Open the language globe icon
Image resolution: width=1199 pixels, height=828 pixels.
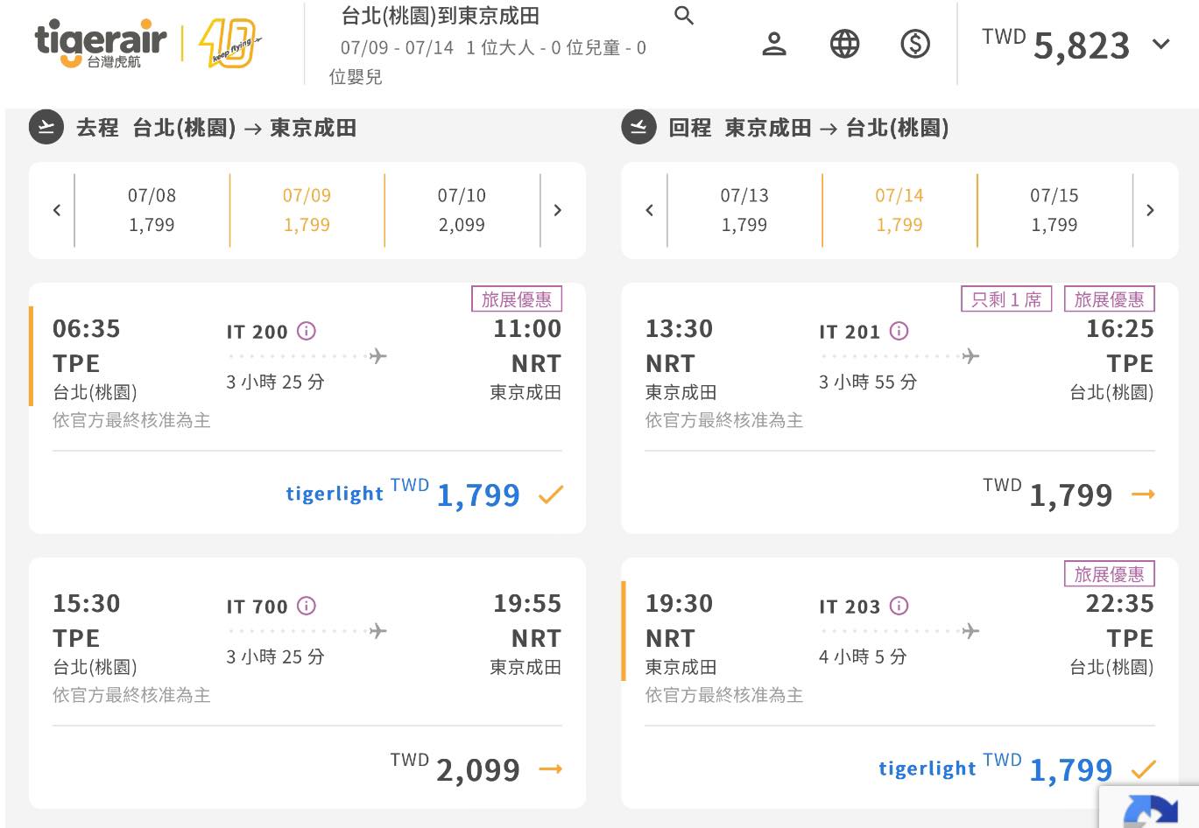point(844,44)
